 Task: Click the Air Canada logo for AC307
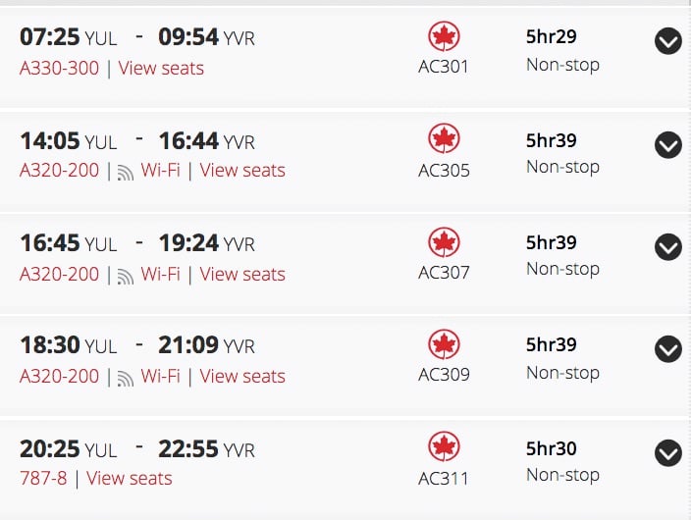tap(444, 242)
